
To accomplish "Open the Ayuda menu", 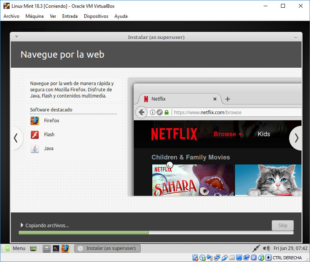I will [x=121, y=16].
